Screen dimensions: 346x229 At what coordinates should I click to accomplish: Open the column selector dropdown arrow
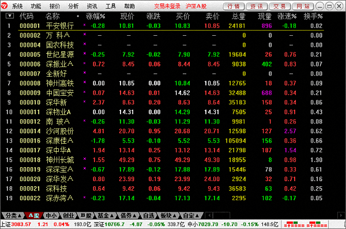click(x=9, y=16)
